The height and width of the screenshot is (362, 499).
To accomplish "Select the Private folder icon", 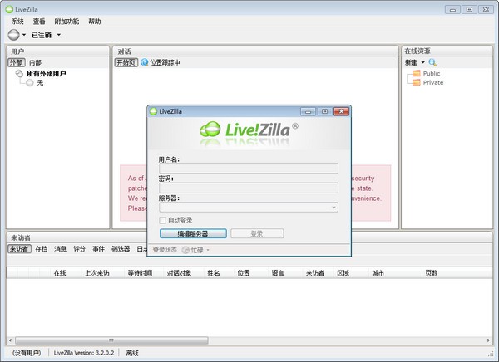I will pyautogui.click(x=413, y=83).
